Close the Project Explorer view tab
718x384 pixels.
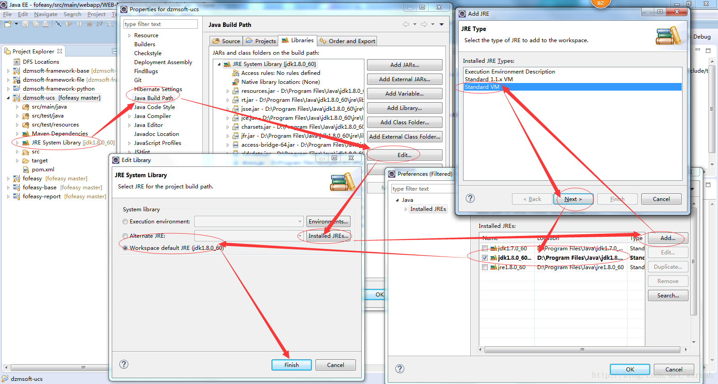point(60,51)
